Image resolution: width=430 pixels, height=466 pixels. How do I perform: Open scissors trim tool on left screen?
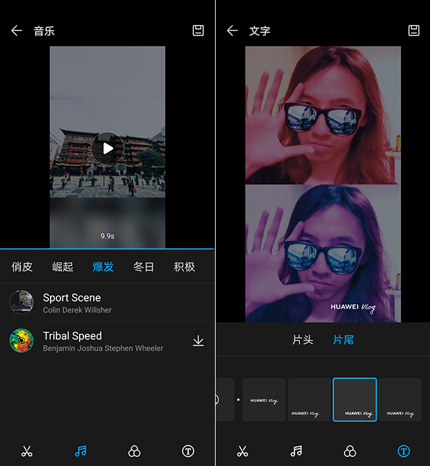(x=27, y=451)
